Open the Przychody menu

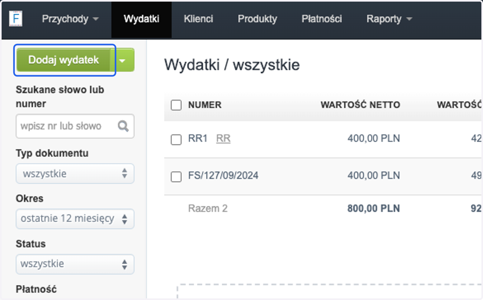pyautogui.click(x=70, y=19)
